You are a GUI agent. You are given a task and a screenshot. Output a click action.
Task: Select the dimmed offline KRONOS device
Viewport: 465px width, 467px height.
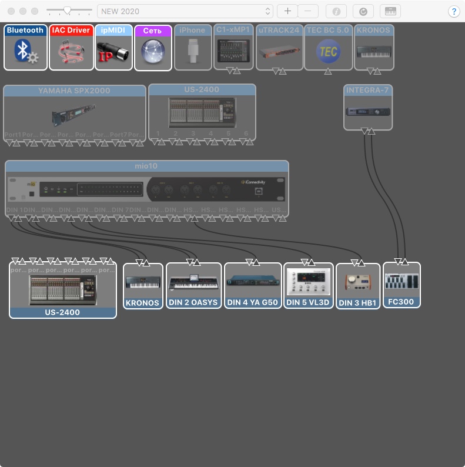point(374,48)
